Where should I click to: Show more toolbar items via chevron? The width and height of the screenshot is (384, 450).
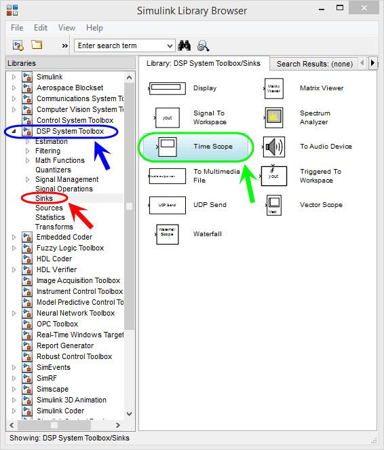coord(65,45)
